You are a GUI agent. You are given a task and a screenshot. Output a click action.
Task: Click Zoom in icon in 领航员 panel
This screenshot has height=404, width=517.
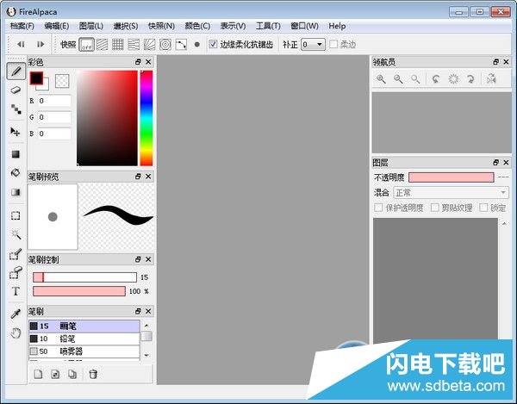coord(381,79)
